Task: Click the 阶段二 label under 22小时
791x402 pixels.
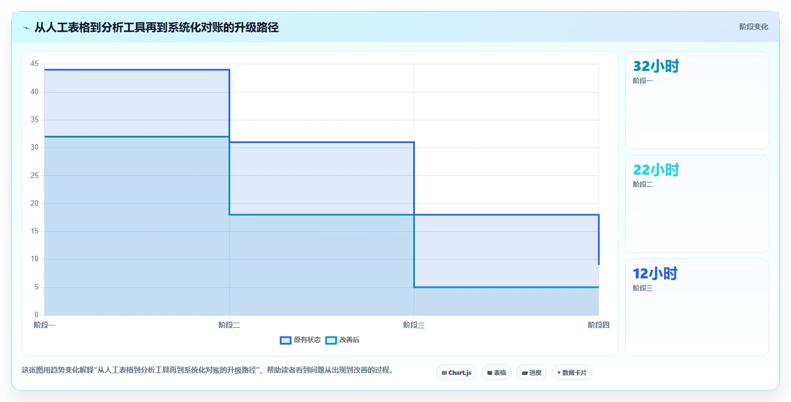Action: 643,185
